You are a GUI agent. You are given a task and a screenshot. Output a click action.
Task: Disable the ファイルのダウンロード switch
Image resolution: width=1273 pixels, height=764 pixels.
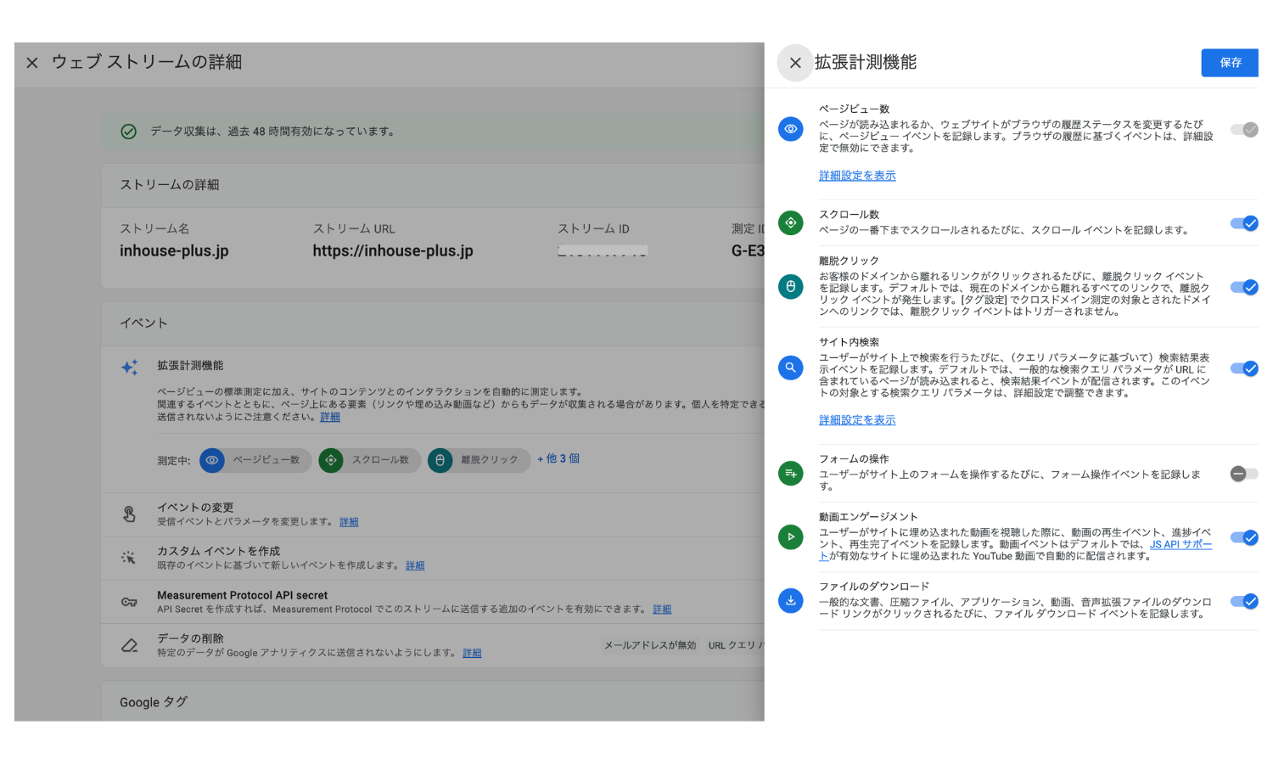coord(1244,601)
